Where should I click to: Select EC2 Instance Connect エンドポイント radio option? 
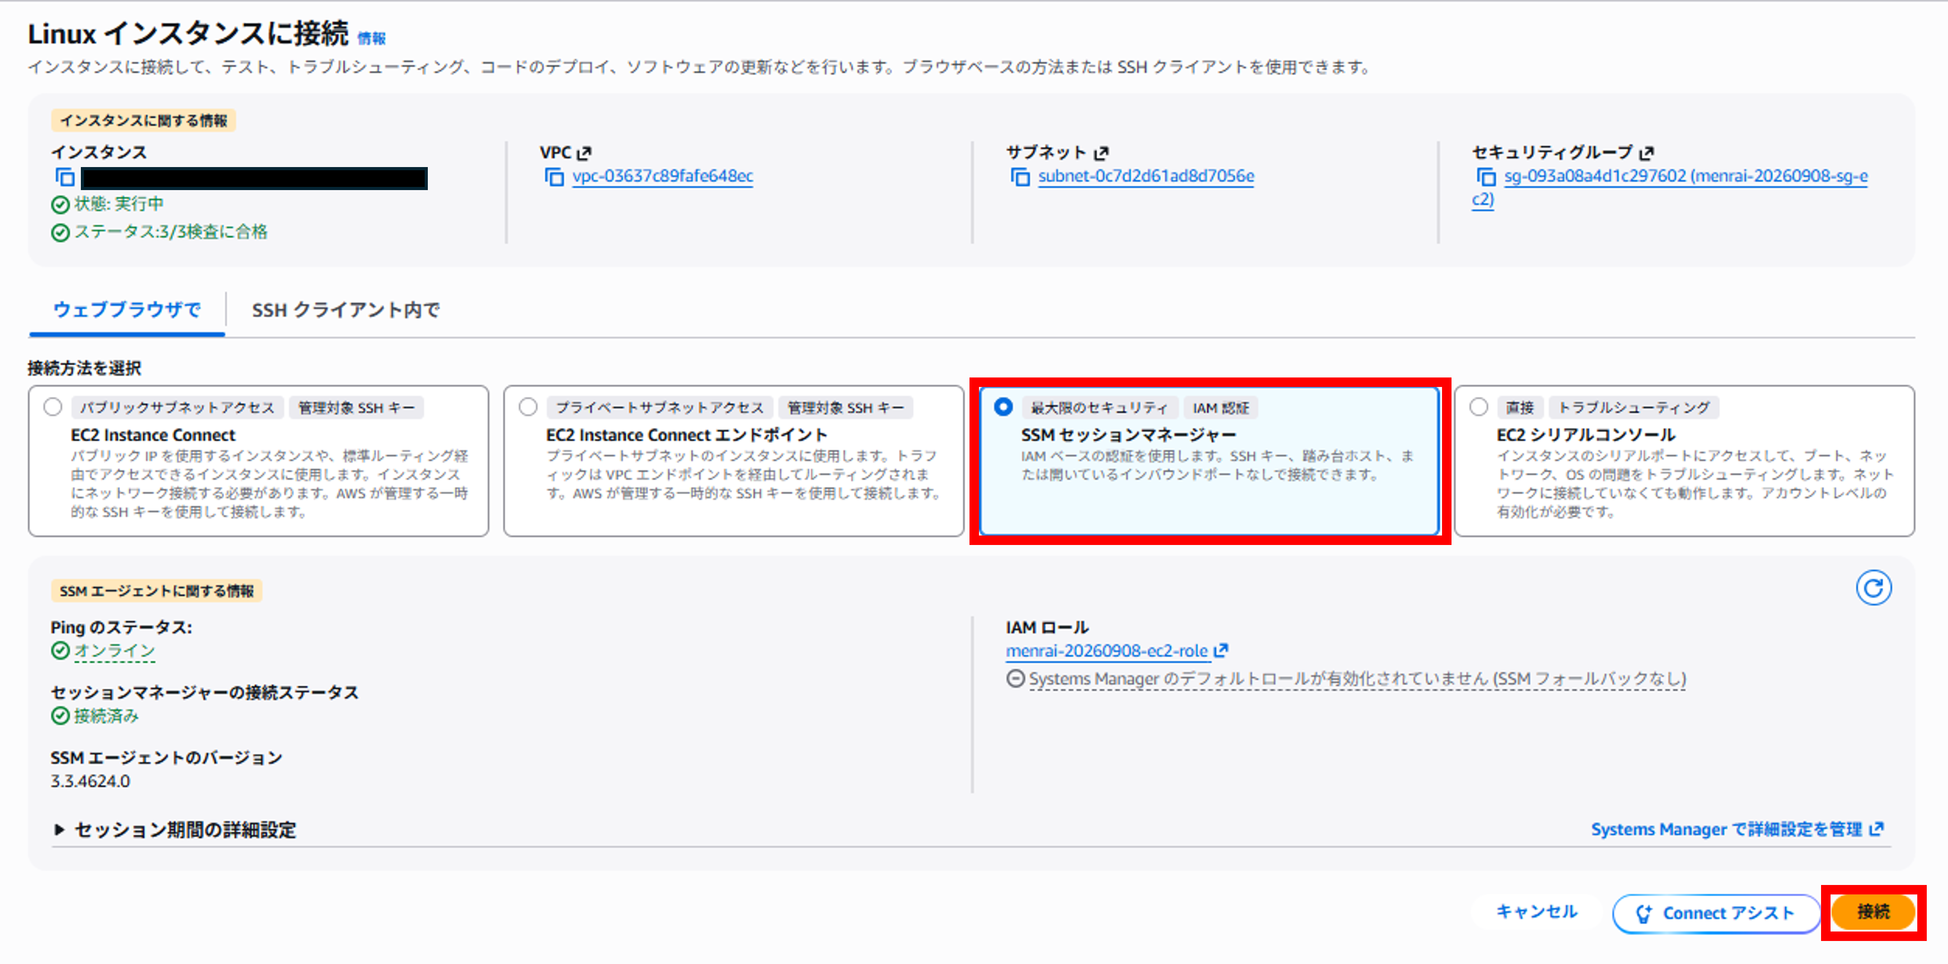pyautogui.click(x=529, y=407)
